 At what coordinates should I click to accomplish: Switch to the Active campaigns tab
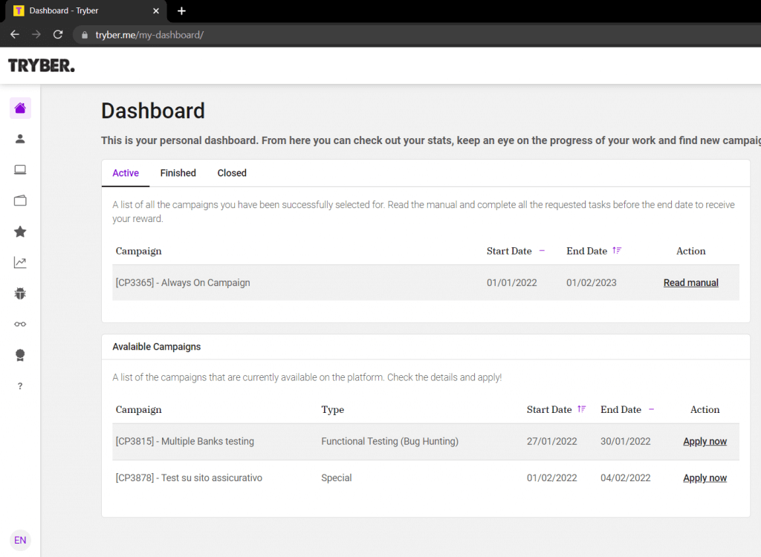coord(126,173)
